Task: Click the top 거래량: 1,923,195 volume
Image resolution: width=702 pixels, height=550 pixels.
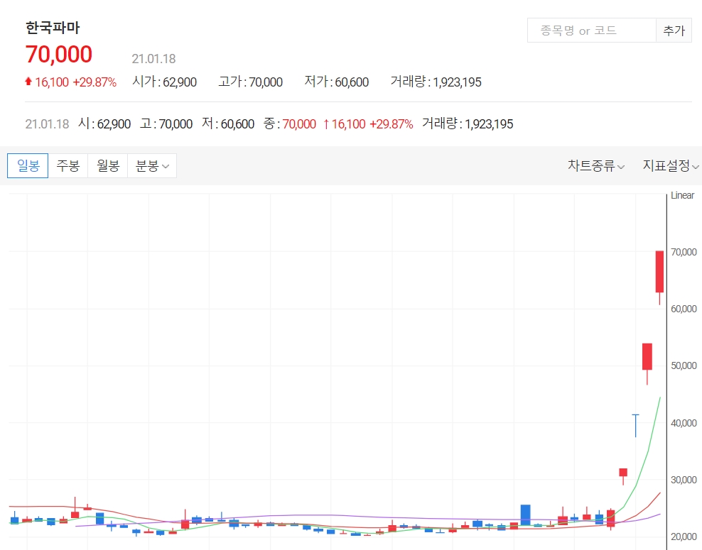Action: click(436, 82)
